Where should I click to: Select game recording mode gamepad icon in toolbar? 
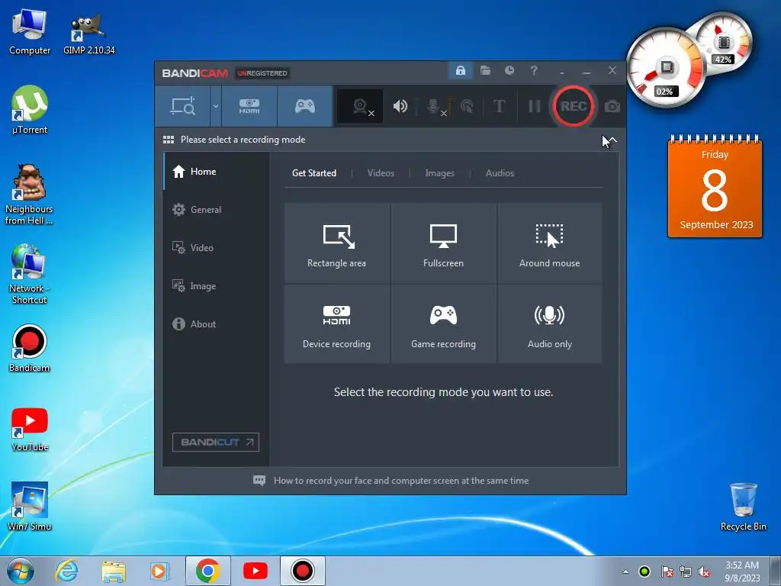tap(305, 106)
